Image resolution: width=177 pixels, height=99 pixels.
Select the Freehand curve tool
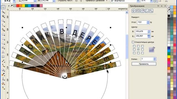point(3,25)
